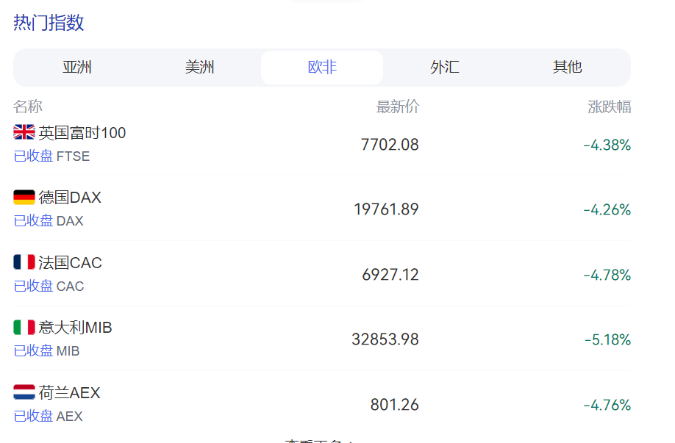Click the Netherlands flag icon
The height and width of the screenshot is (443, 675).
point(24,392)
